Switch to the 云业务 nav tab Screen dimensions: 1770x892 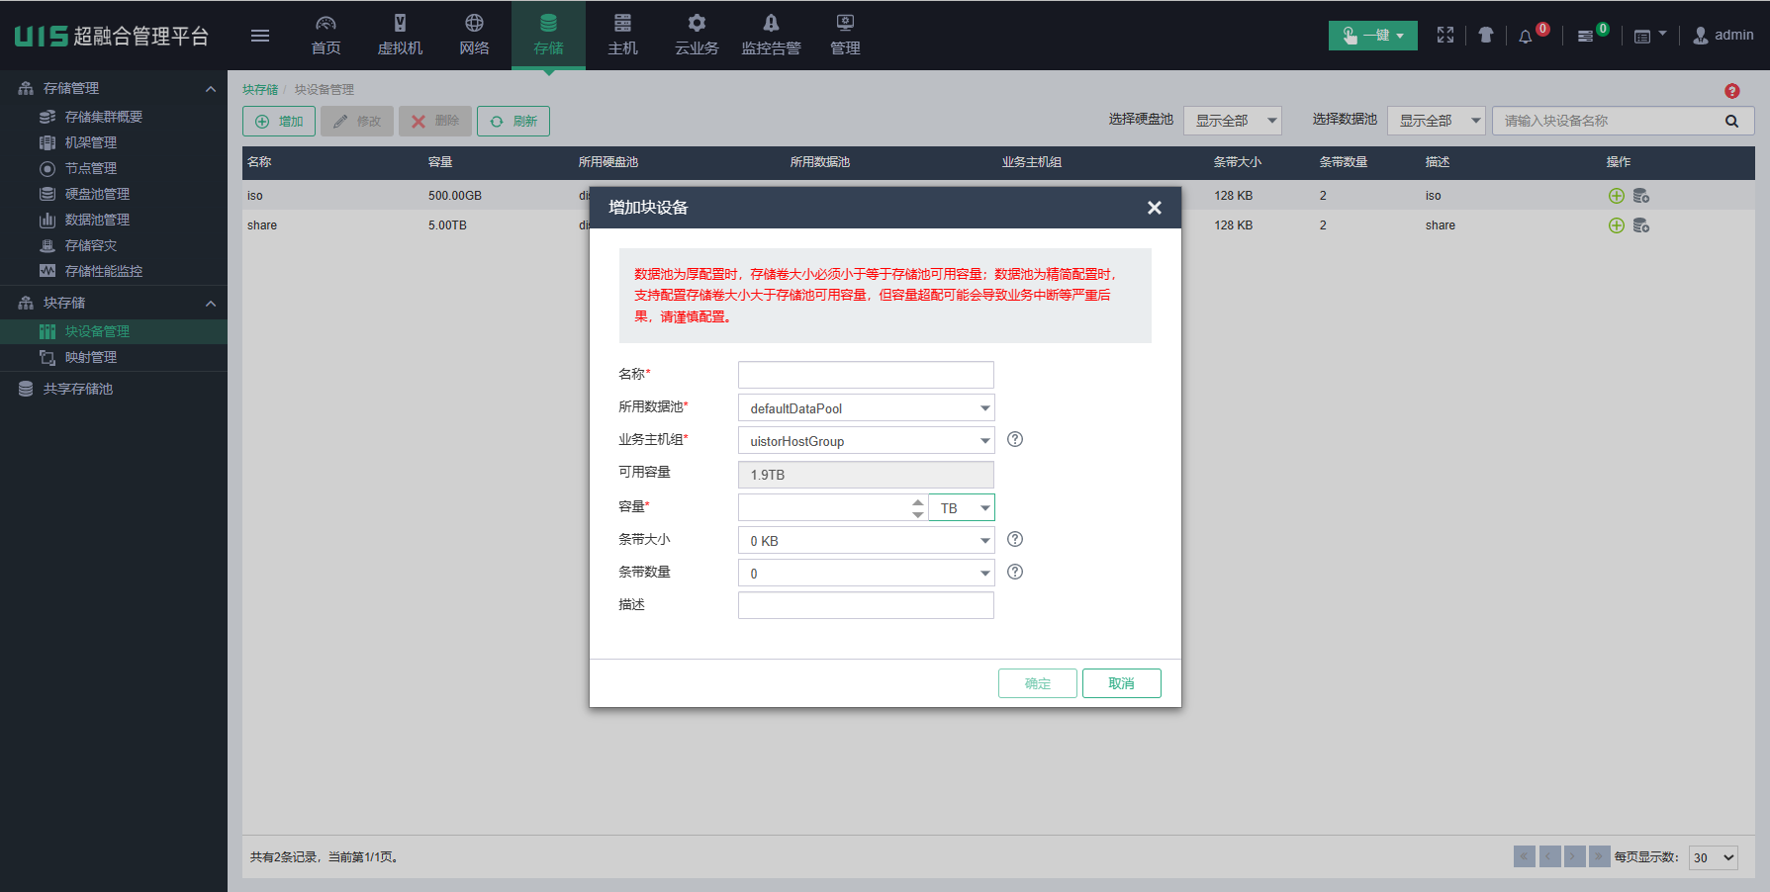click(697, 36)
